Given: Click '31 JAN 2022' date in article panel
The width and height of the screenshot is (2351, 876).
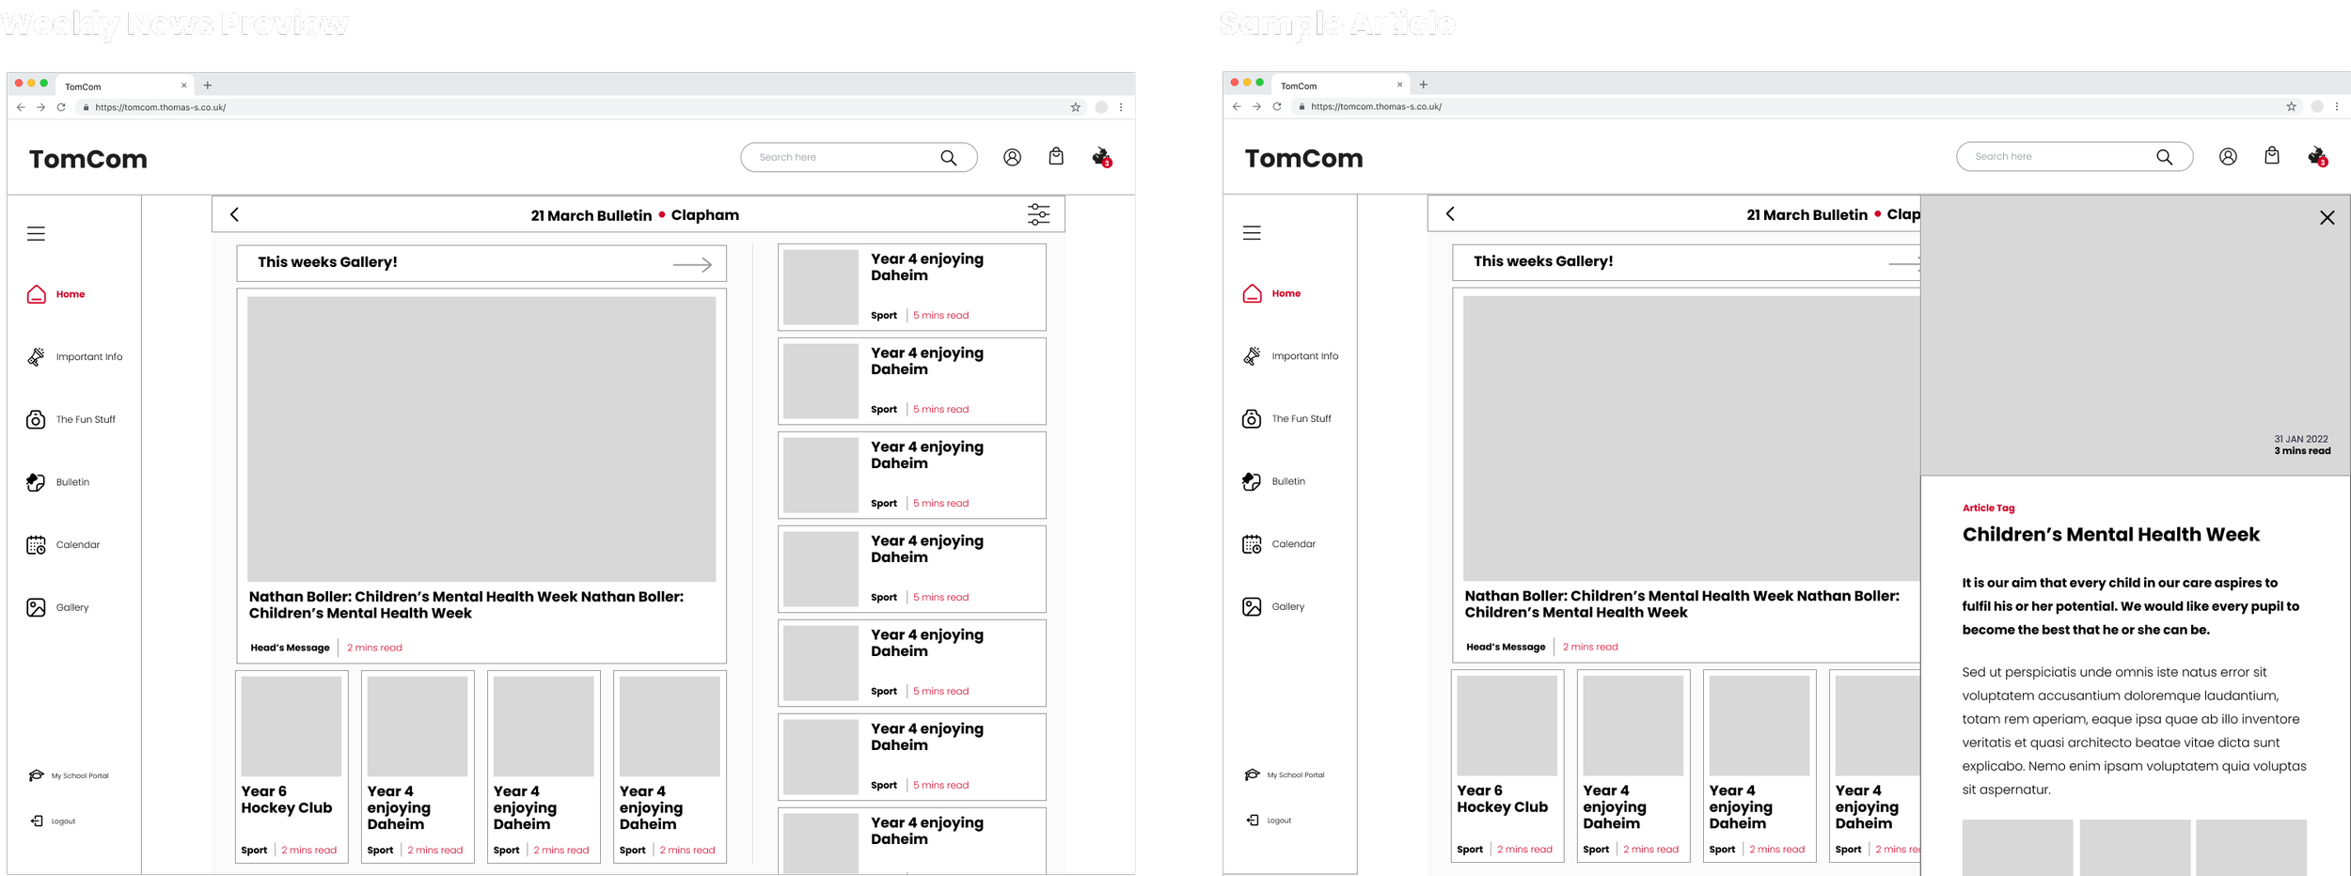Looking at the screenshot, I should pyautogui.click(x=2301, y=439).
